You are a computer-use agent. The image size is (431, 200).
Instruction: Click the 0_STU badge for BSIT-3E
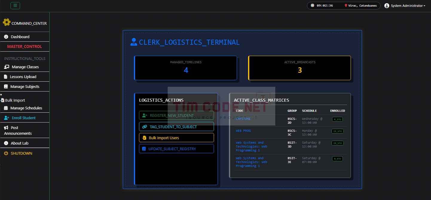[x=337, y=159]
